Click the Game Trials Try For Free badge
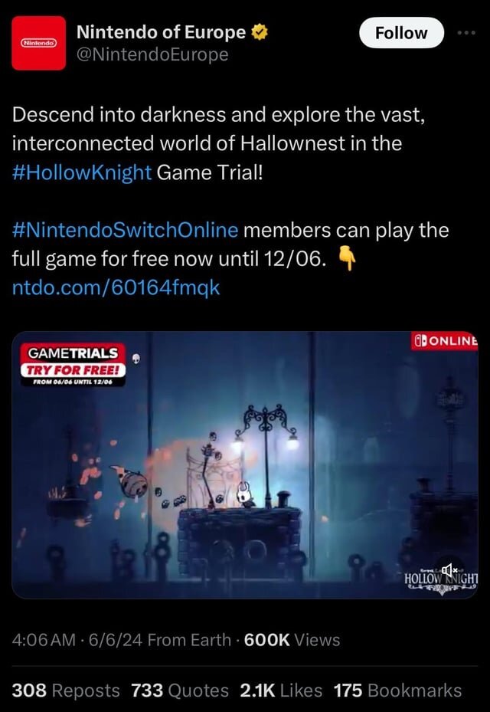The width and height of the screenshot is (490, 712). [73, 365]
